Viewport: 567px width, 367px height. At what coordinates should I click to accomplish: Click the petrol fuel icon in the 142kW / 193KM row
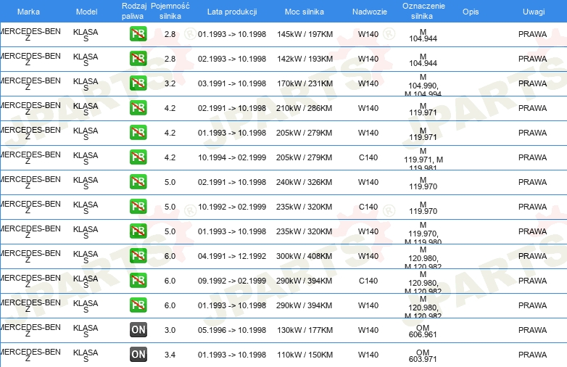tap(138, 59)
